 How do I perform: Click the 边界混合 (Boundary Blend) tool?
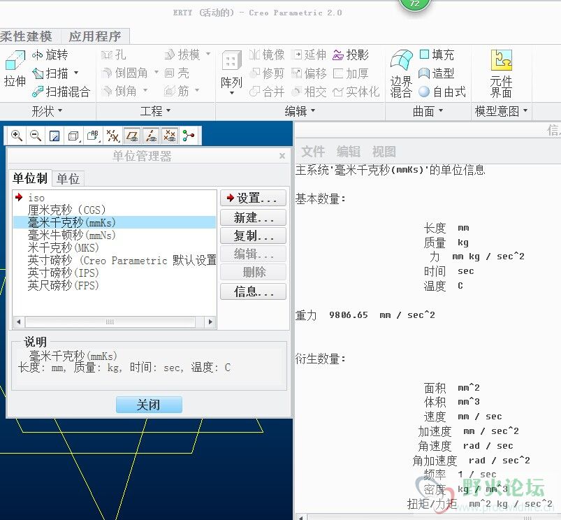401,73
